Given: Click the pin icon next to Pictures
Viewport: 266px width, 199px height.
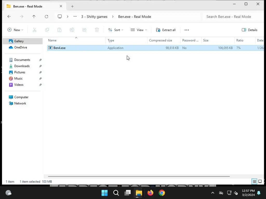Looking at the screenshot, I should click(x=40, y=73).
